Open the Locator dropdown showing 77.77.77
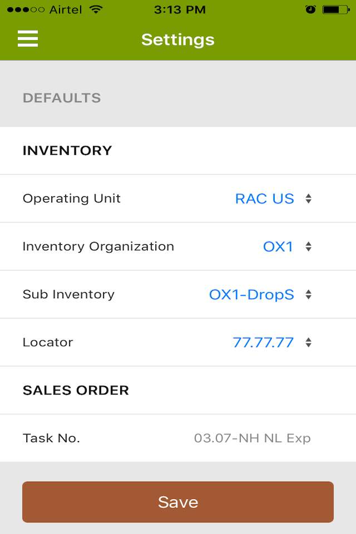 [264, 342]
